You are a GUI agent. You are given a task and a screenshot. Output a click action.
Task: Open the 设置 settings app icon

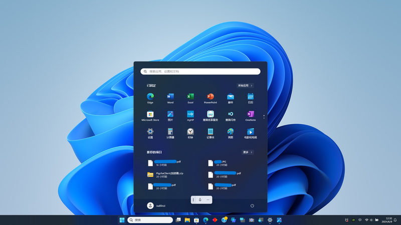(x=150, y=132)
